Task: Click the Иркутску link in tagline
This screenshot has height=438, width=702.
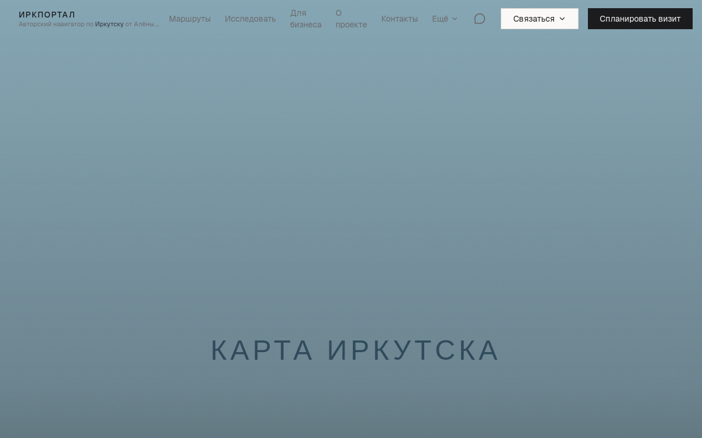Action: (109, 24)
